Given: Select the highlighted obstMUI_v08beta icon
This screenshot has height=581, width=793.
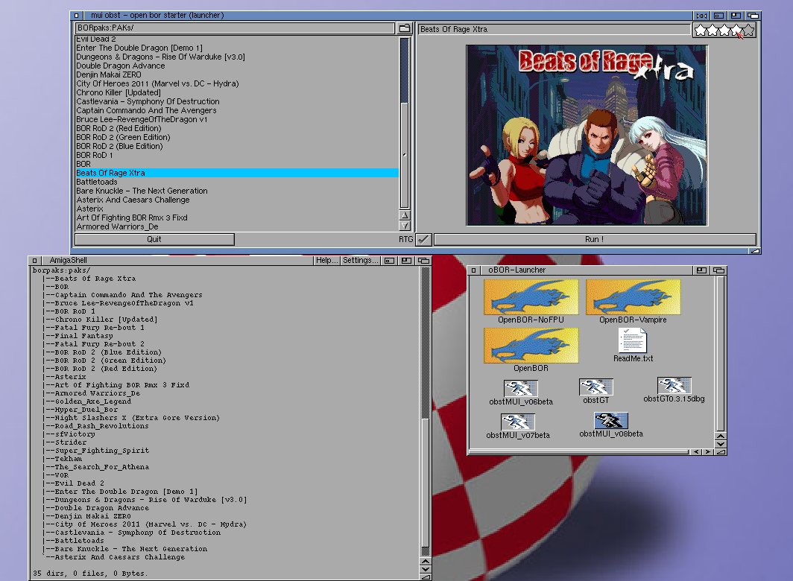Looking at the screenshot, I should tap(610, 420).
